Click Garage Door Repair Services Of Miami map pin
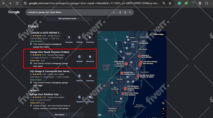The image size is (213, 118). pyautogui.click(x=138, y=76)
